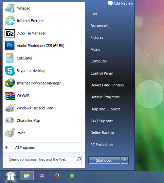Select the Character Map label
Viewport: 164px width, 183px height.
(x=28, y=121)
